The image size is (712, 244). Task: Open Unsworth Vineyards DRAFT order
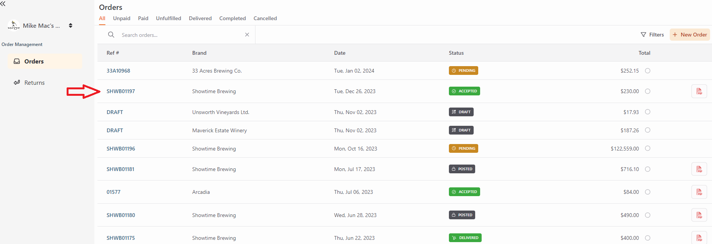tap(115, 112)
